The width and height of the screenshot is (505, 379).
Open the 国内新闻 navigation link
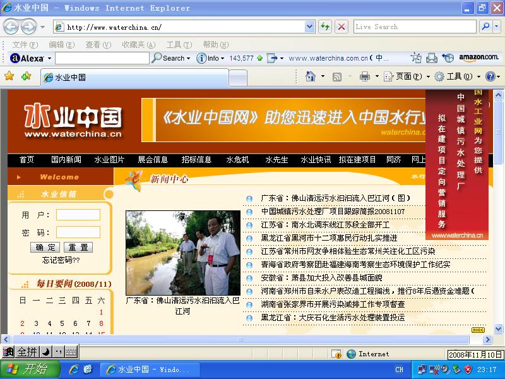pyautogui.click(x=66, y=160)
